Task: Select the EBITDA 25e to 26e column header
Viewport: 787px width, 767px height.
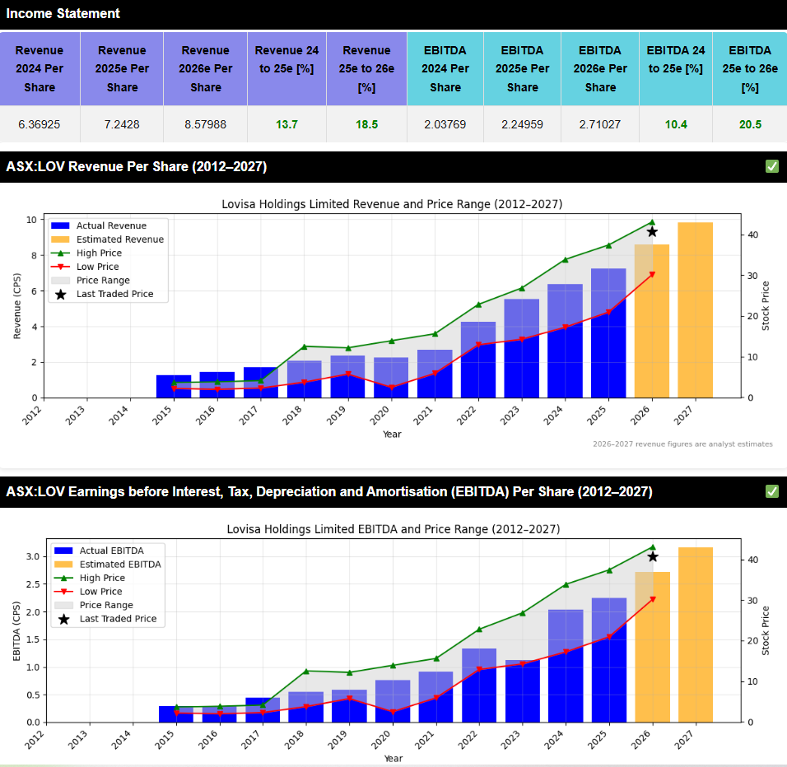Action: [749, 69]
